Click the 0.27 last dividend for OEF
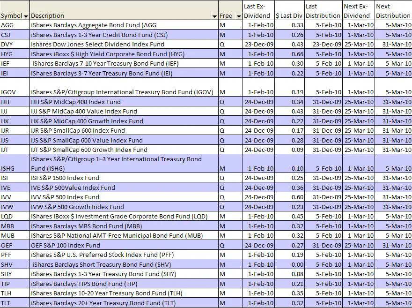This screenshot has height=308, width=412. click(x=289, y=245)
